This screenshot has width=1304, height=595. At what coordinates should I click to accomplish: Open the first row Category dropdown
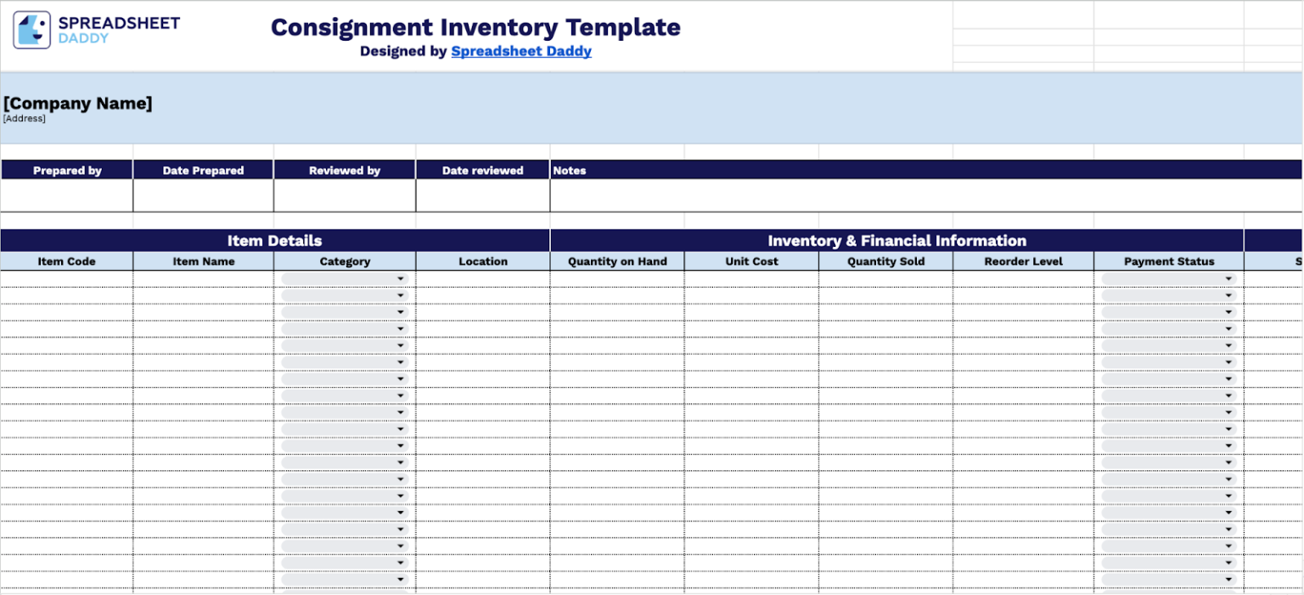pos(400,278)
